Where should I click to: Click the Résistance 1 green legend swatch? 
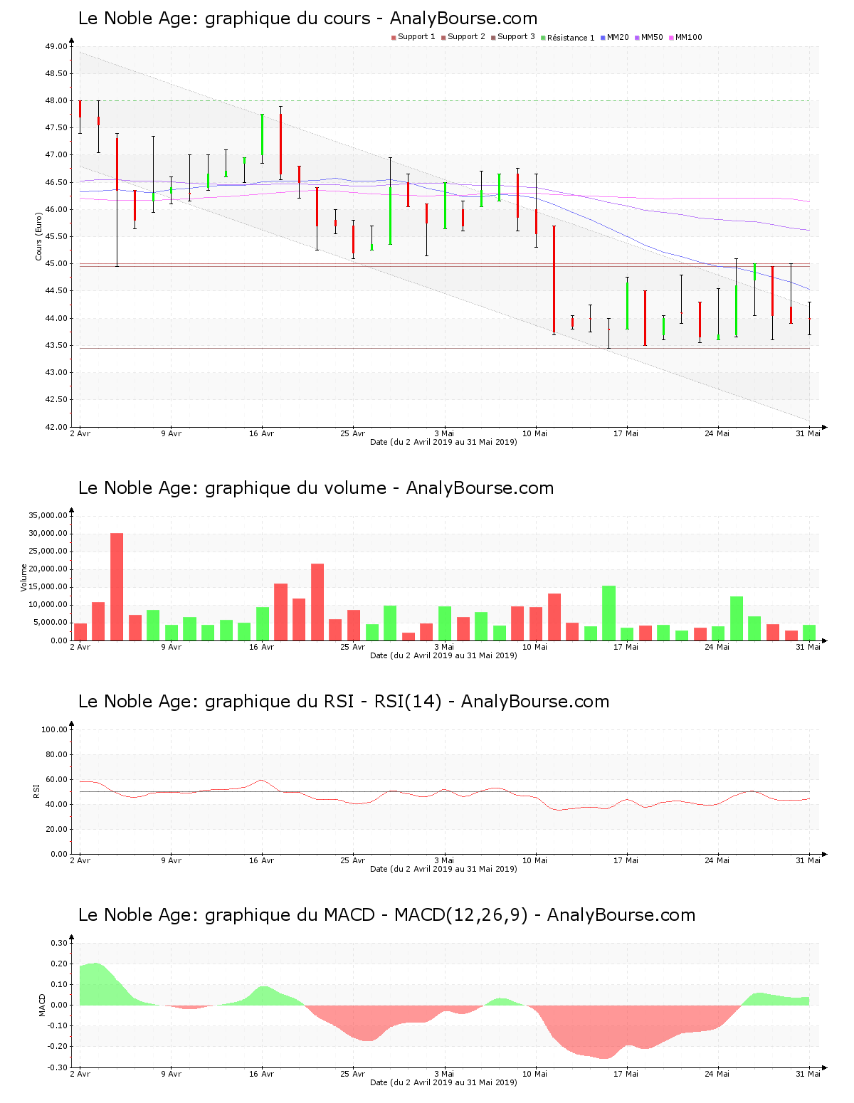tap(543, 38)
